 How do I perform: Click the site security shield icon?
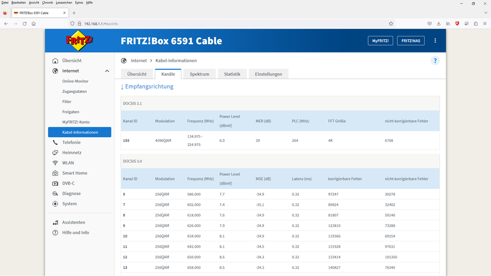72,24
